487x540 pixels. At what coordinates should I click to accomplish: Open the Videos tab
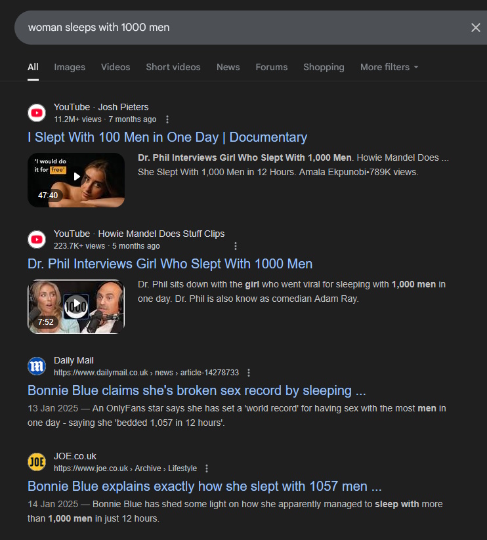(116, 67)
